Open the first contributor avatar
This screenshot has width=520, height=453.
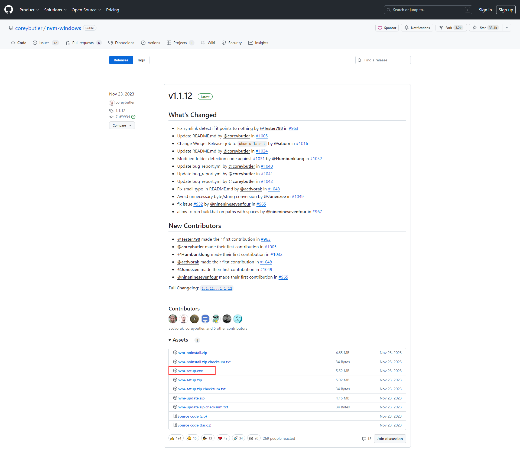(173, 319)
